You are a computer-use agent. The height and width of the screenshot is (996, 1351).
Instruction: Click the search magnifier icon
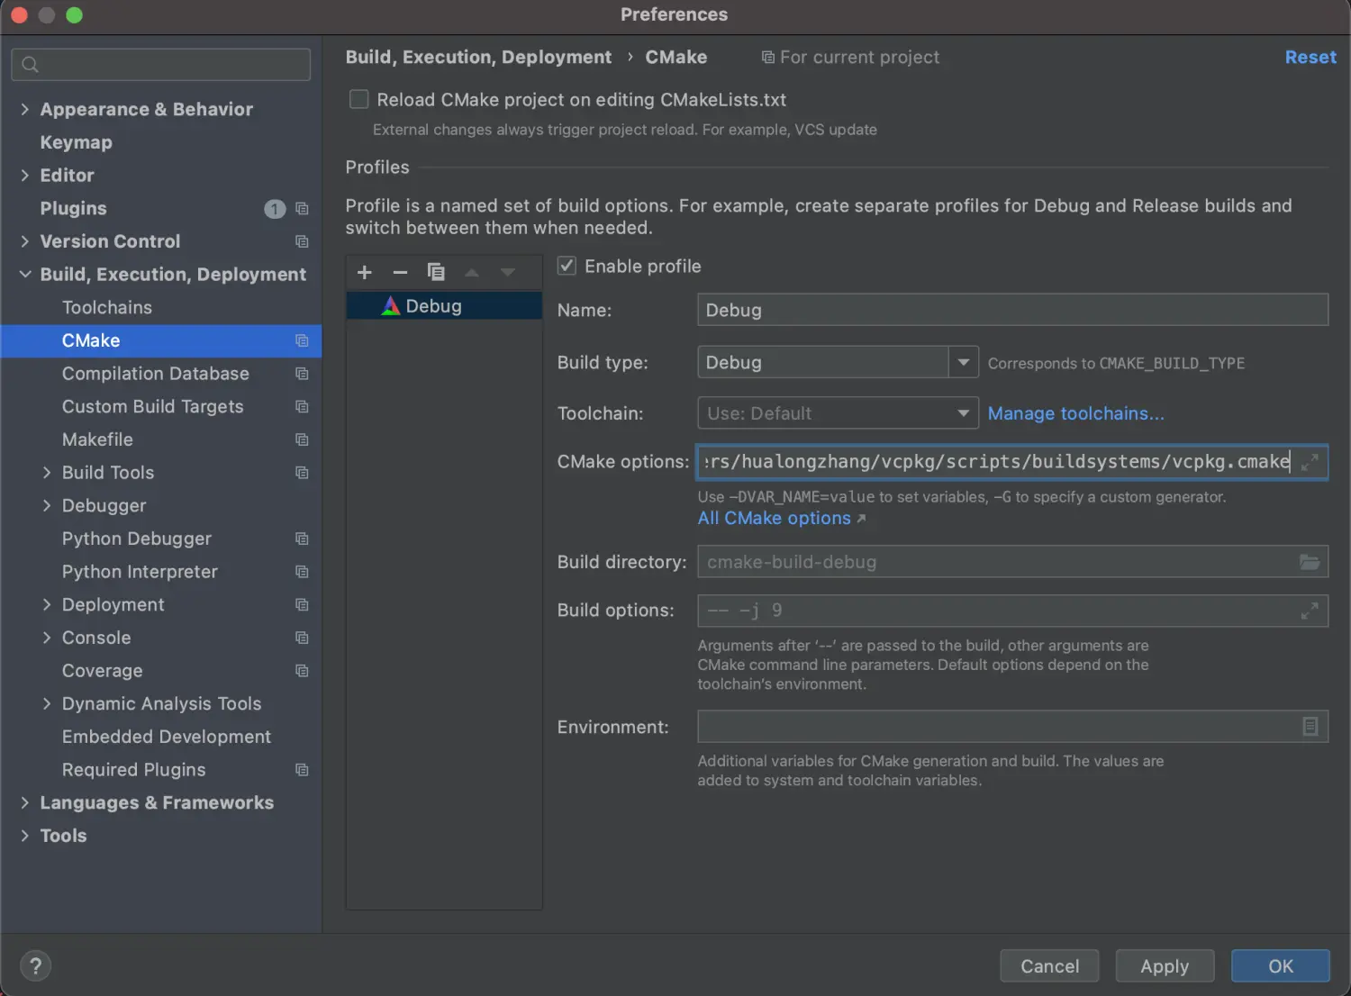(30, 65)
